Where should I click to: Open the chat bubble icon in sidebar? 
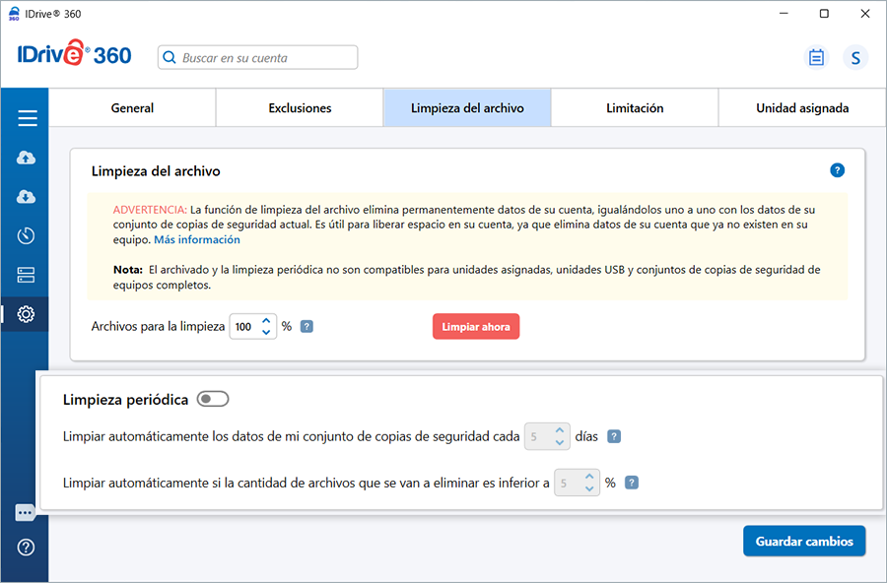pos(27,513)
